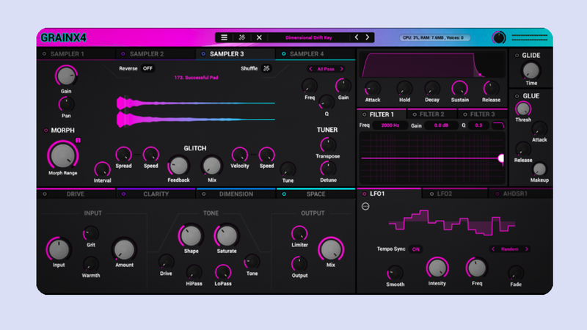Image resolution: width=587 pixels, height=330 pixels.
Task: Click the master volume knob at top right
Action: [499, 37]
